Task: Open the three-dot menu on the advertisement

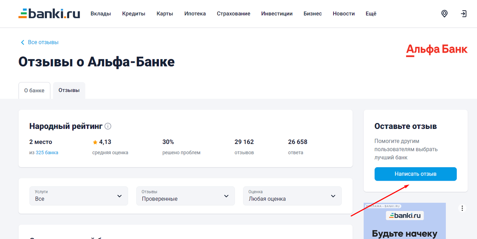Action: [x=462, y=208]
